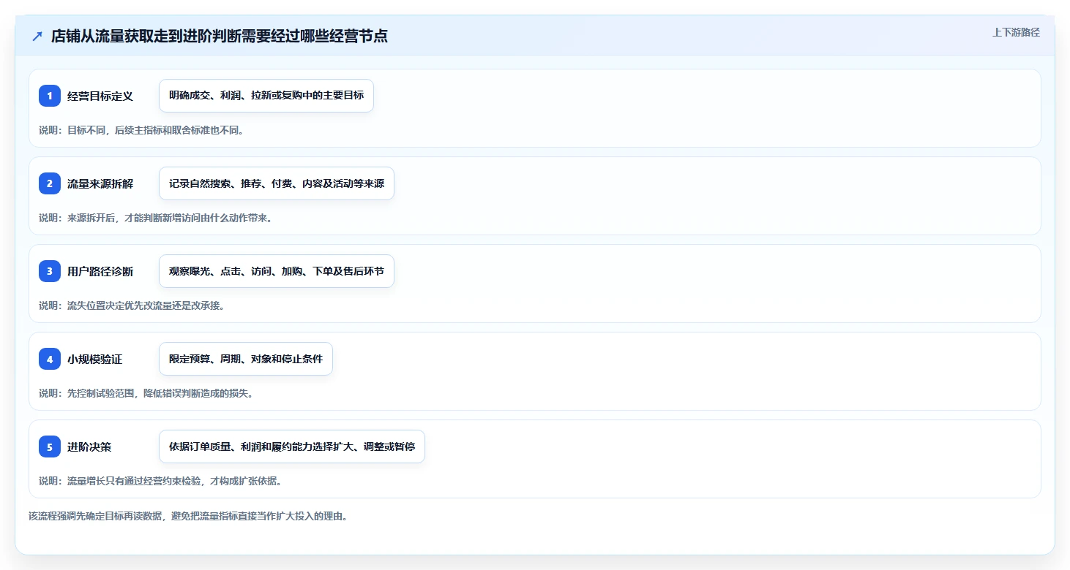Click the 经营目标定义 step title

coord(100,96)
